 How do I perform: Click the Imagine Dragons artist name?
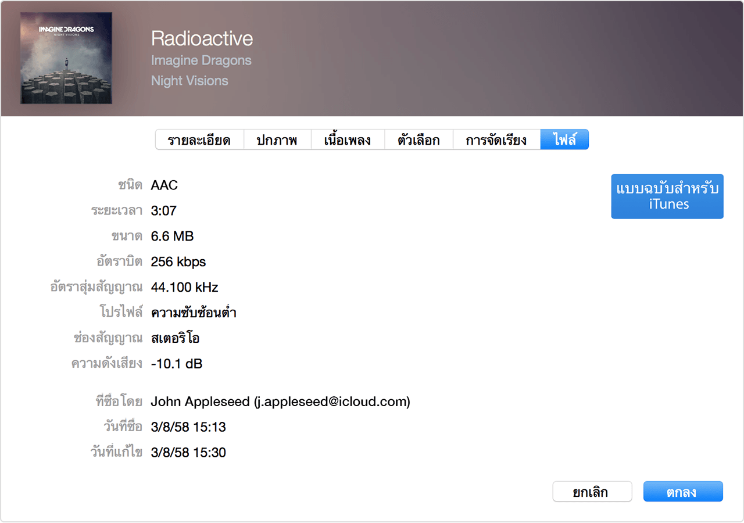point(201,60)
